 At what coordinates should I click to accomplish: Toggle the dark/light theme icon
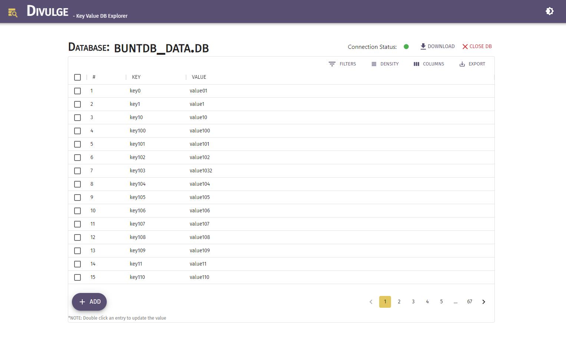click(x=550, y=11)
